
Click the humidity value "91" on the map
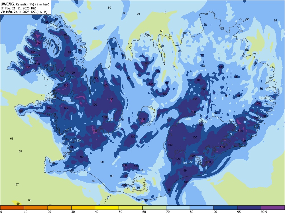point(206,14)
